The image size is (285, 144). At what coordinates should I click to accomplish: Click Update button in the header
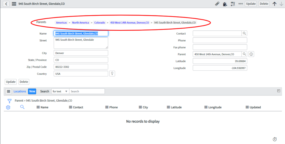[x=251, y=4]
